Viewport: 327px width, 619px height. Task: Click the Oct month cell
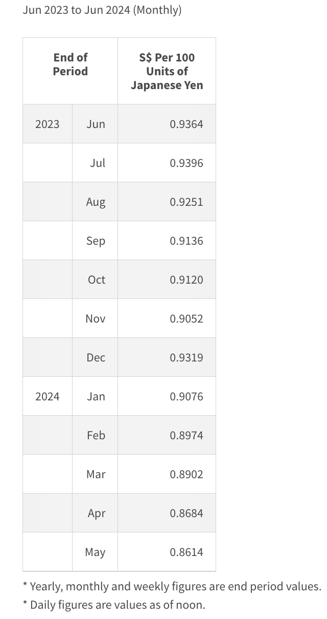[97, 280]
